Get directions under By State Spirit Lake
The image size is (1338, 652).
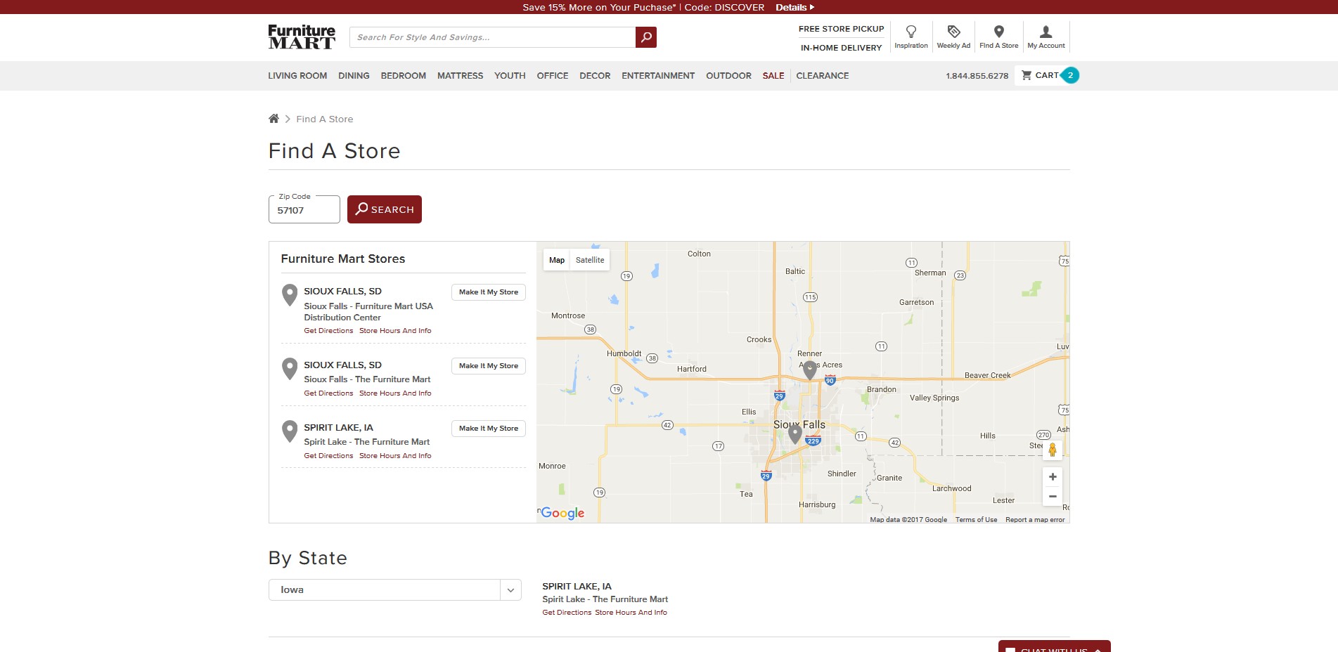tap(567, 613)
